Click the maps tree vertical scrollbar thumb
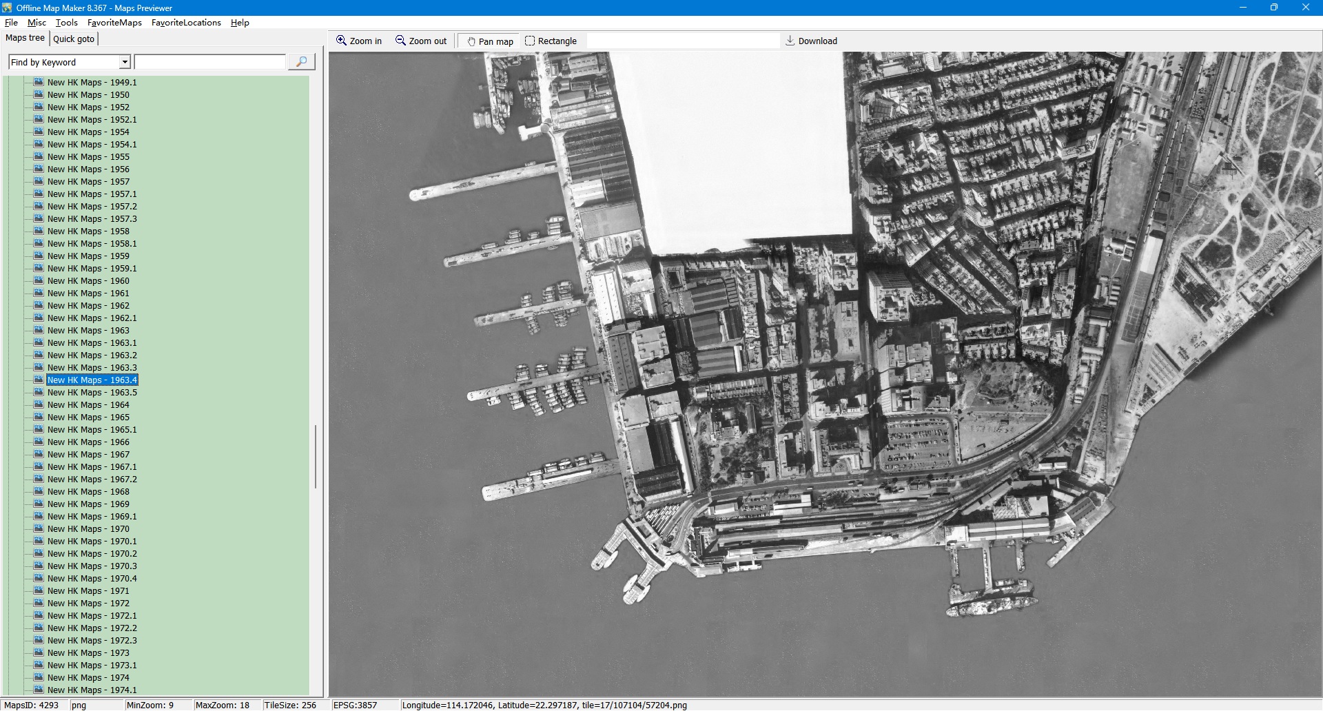This screenshot has width=1323, height=711. pos(316,456)
